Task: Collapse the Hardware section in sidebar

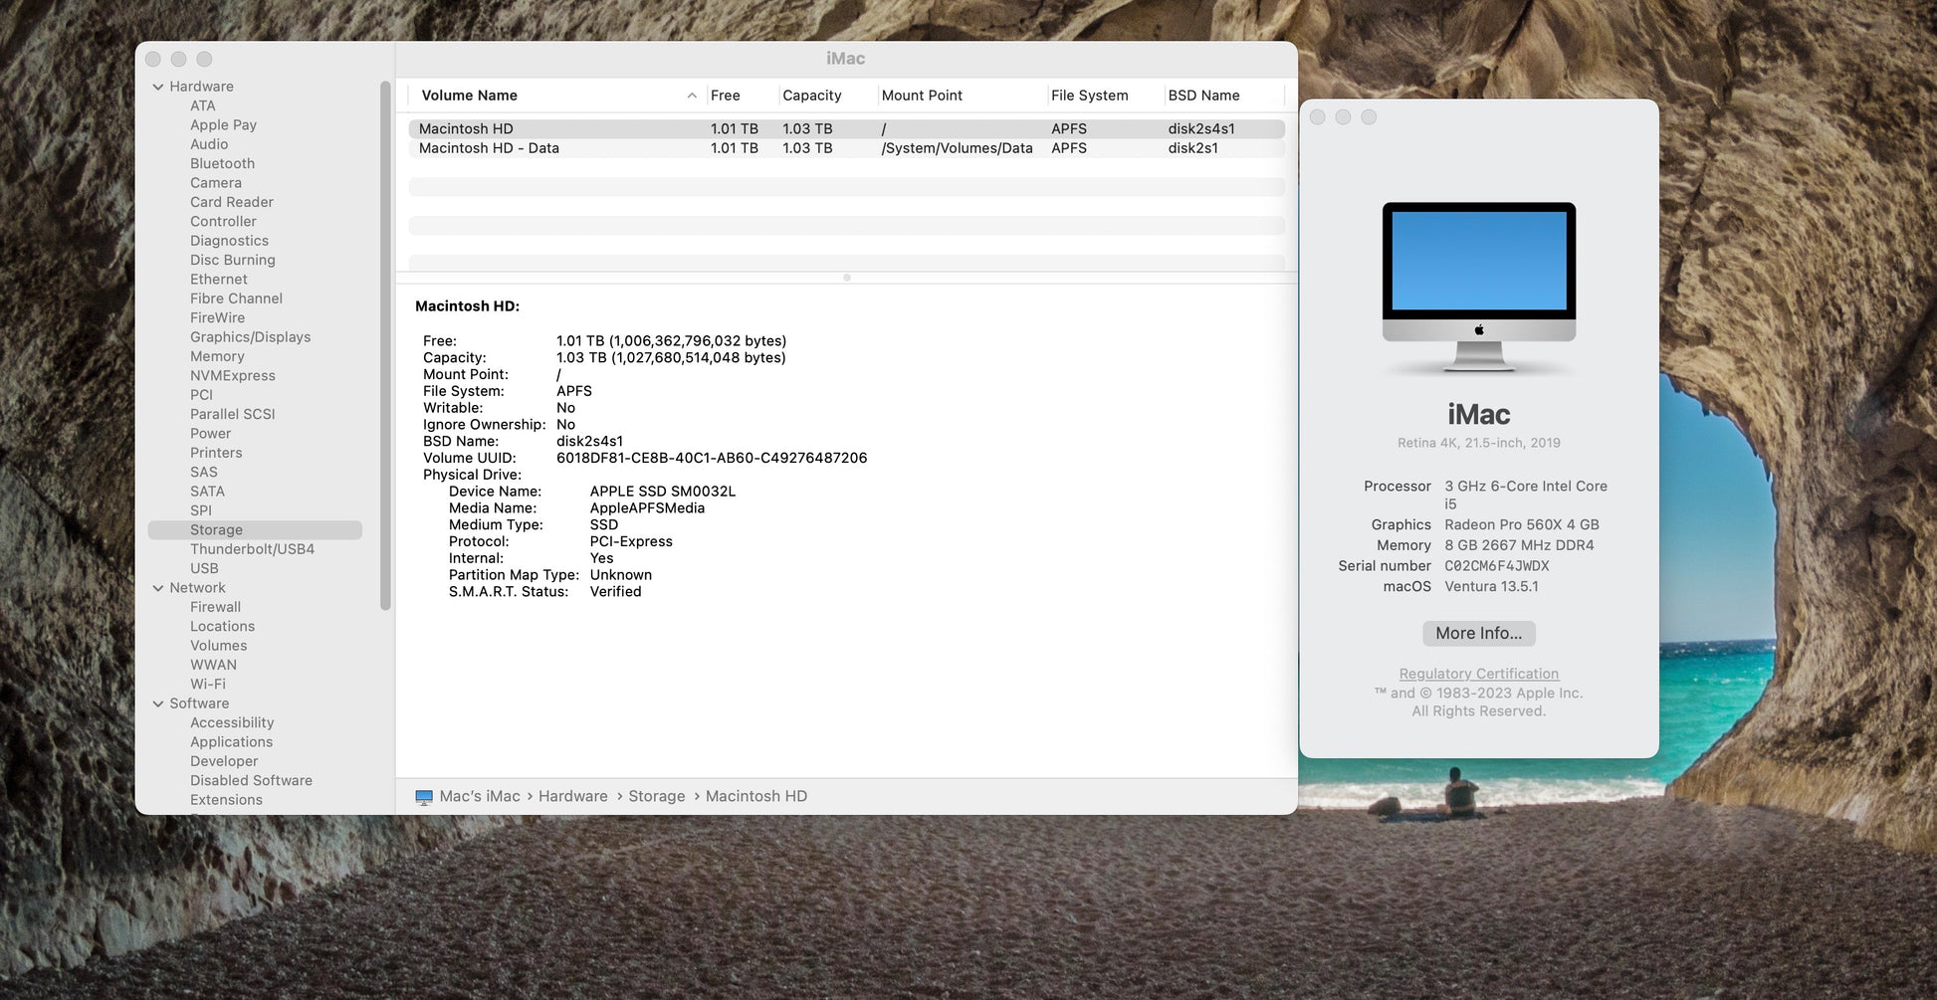Action: [x=158, y=87]
